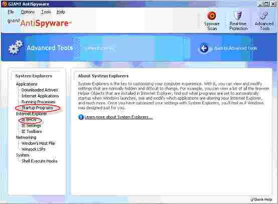Viewport: 278px width, 204px height.
Task: Click the Advanced Tools banner title
Action: (50, 48)
